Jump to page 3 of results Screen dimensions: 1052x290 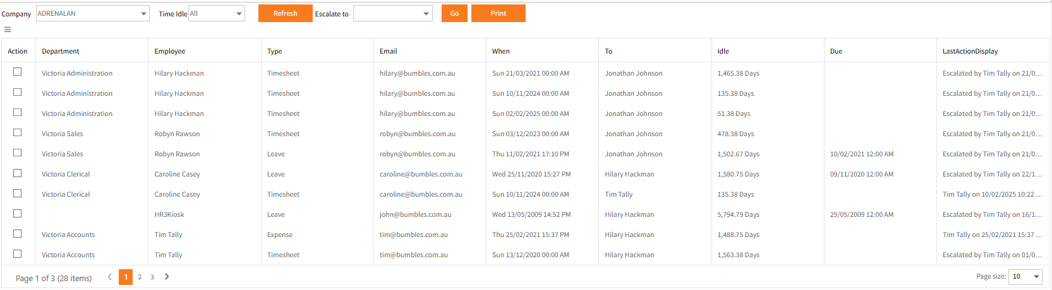click(152, 277)
